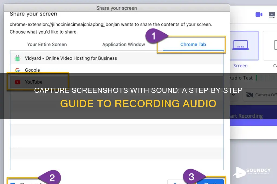Choose the Vidyard - Online Video Hosting tab row

117,58
